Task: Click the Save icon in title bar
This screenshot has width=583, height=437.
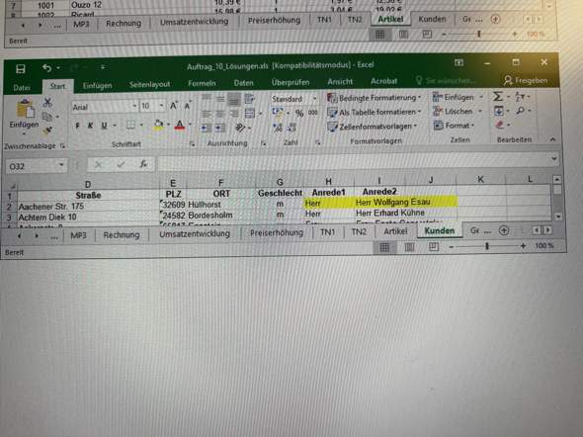Action: click(21, 69)
